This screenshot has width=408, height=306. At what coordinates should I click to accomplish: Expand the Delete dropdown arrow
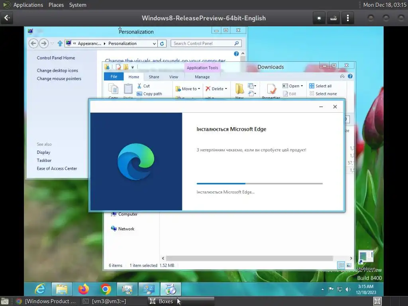pyautogui.click(x=226, y=89)
